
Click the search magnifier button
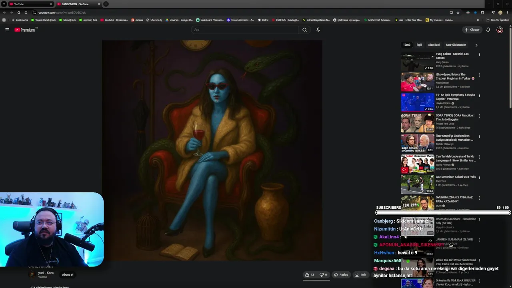304,30
